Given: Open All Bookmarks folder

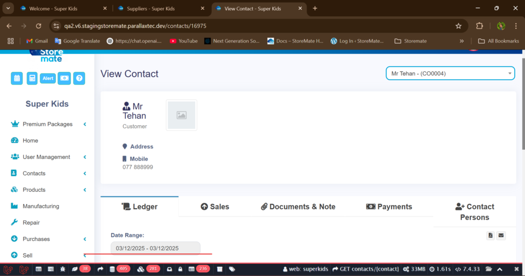Looking at the screenshot, I should (x=498, y=41).
